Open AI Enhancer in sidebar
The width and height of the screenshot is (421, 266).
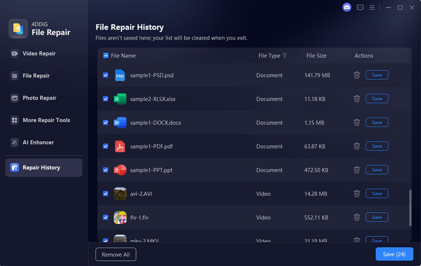[x=44, y=142]
